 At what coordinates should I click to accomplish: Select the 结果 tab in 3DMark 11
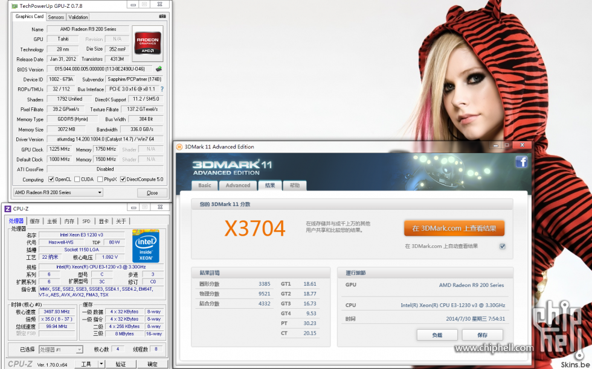click(x=270, y=185)
